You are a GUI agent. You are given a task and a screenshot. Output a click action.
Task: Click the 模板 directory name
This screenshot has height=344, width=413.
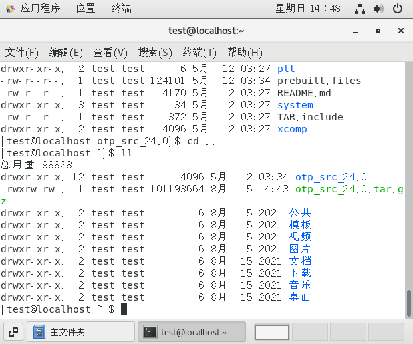coord(300,225)
